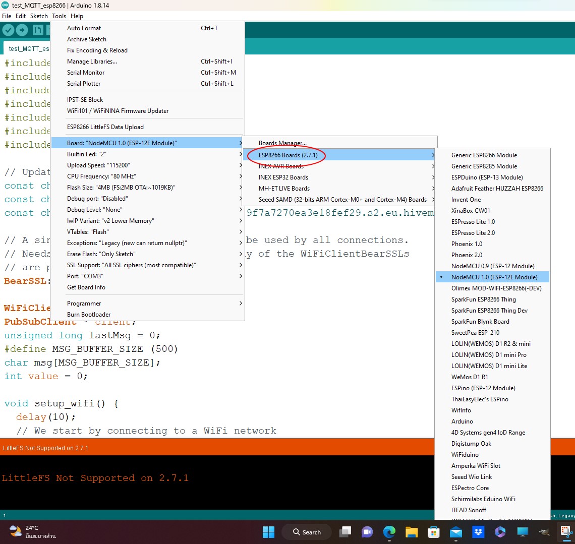Image resolution: width=575 pixels, height=544 pixels.
Task: Click the New sketch document icon
Action: tap(37, 30)
